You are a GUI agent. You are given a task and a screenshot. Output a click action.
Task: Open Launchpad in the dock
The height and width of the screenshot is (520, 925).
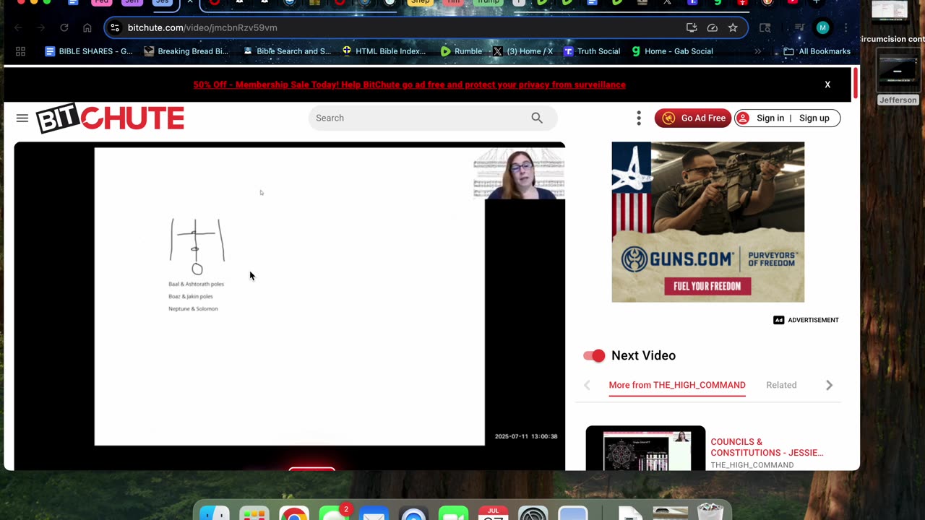[x=254, y=513]
